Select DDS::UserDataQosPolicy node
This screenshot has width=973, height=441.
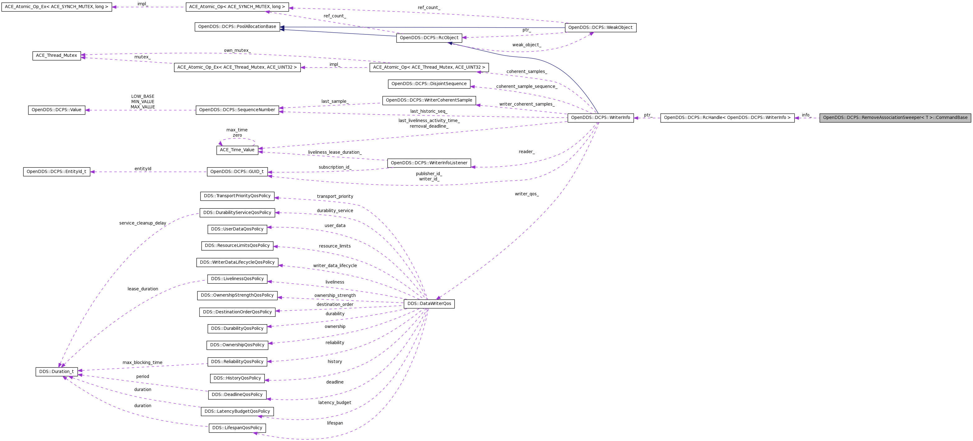click(237, 229)
